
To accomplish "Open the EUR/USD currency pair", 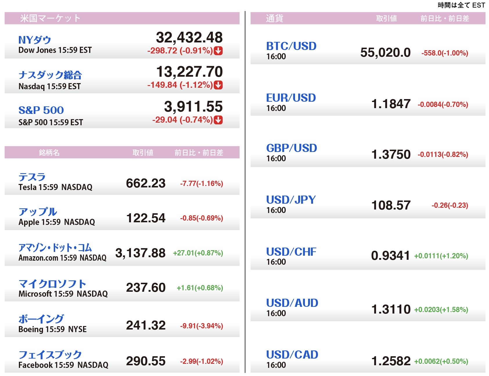I will click(291, 98).
